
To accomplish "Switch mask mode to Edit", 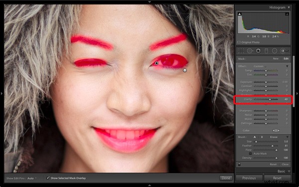I will 286,58.
